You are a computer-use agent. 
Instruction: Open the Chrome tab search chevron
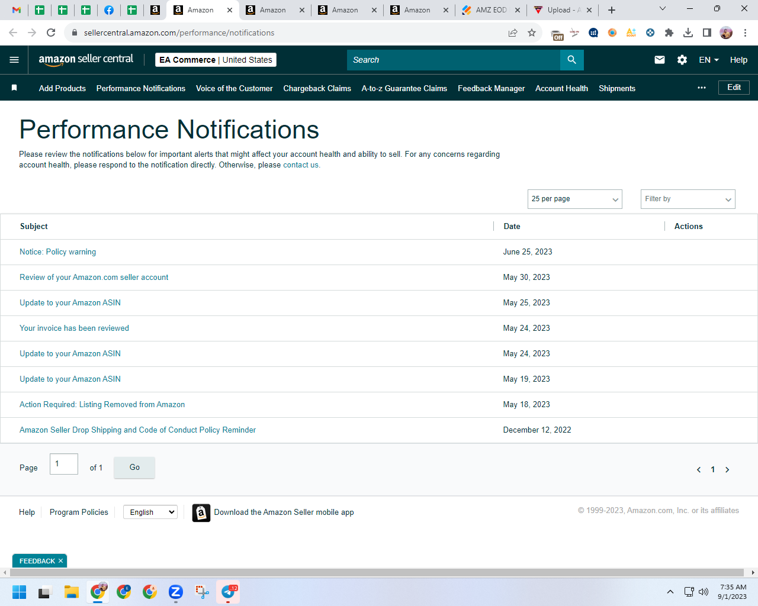663,9
